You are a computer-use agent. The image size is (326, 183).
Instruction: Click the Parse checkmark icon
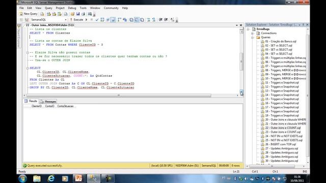click(x=97, y=20)
